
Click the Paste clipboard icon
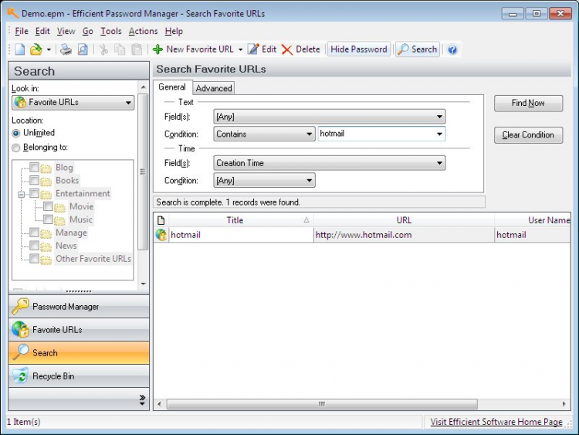click(137, 49)
